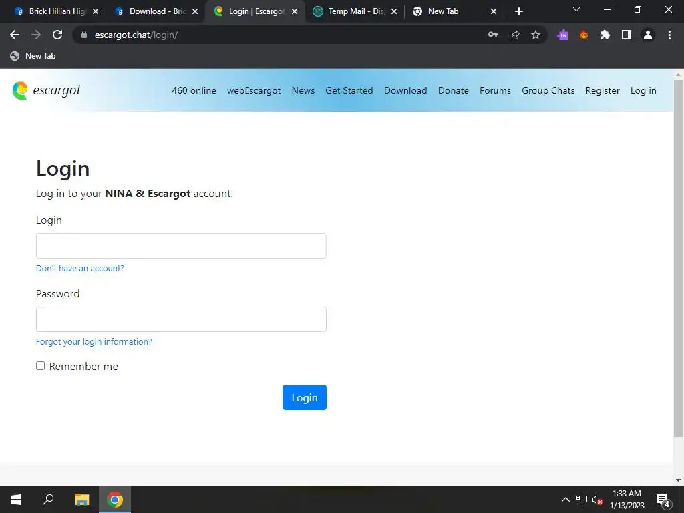This screenshot has width=684, height=513.
Task: Show hidden system tray icons
Action: tap(565, 500)
